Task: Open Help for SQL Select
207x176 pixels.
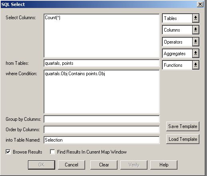Action: point(164,165)
